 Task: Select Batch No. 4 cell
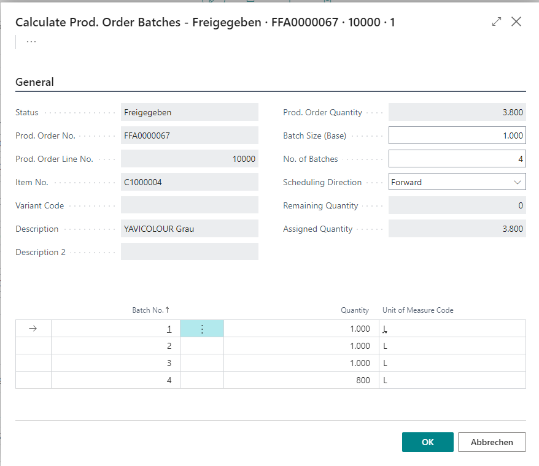[115, 380]
